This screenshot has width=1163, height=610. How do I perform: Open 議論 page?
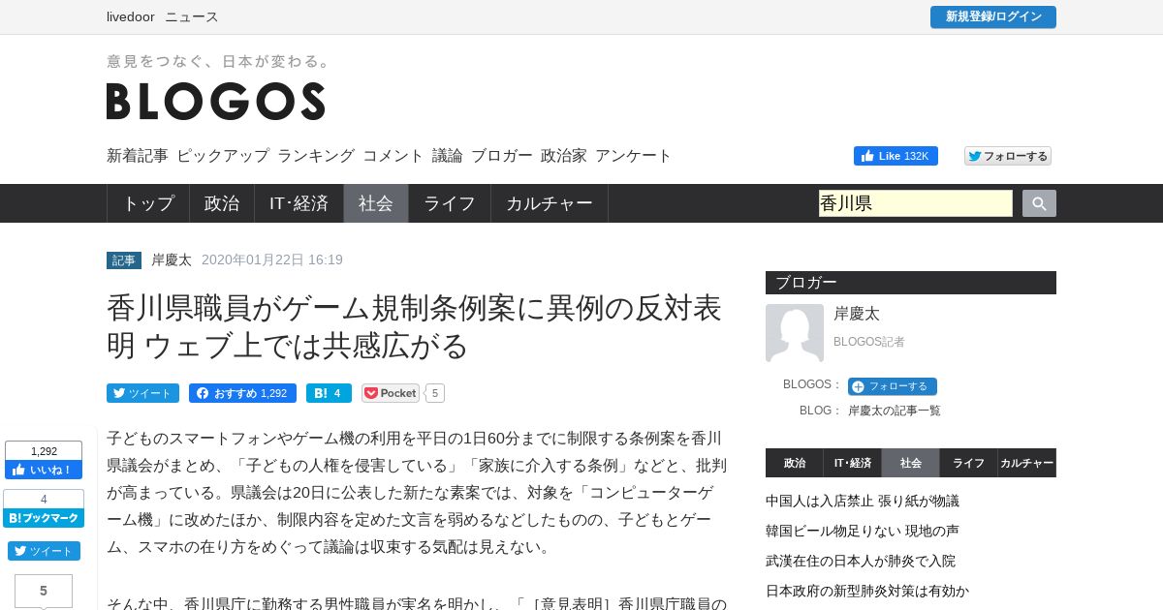448,155
